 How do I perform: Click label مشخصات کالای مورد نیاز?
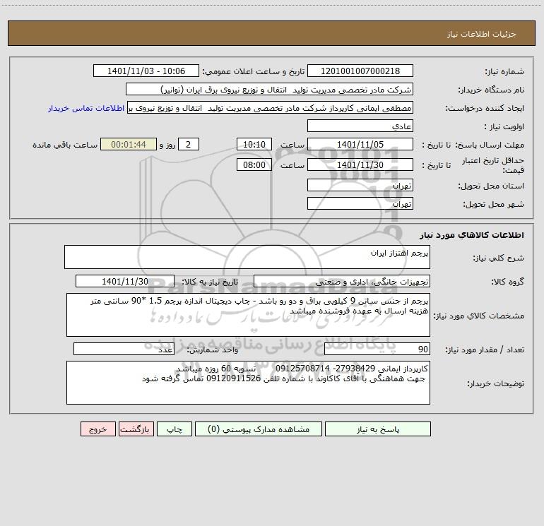(x=480, y=316)
